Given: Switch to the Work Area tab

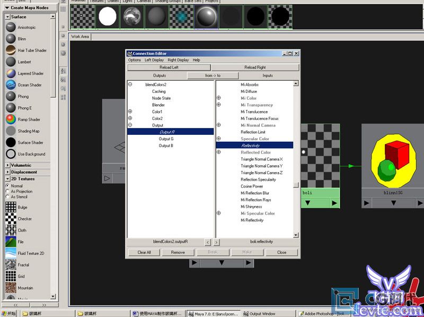Looking at the screenshot, I should click(80, 36).
